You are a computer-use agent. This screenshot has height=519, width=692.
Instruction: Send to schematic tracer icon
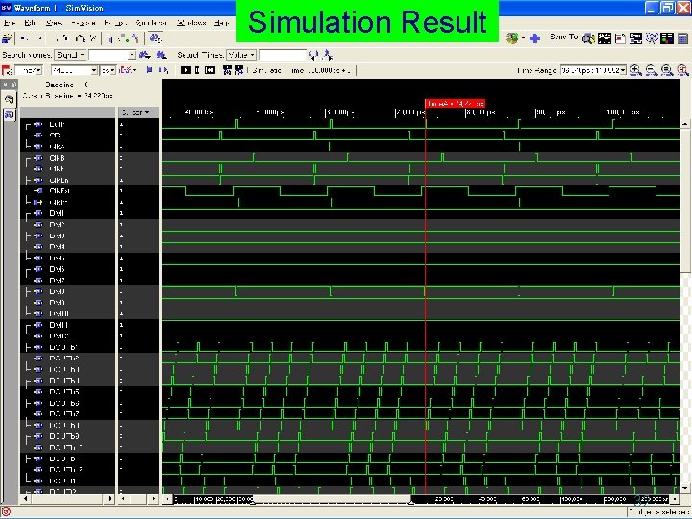pos(636,38)
